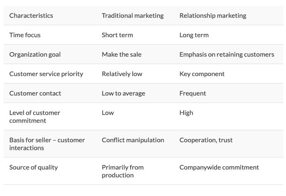Click the Key component cell
286x196 pixels.
click(x=202, y=74)
